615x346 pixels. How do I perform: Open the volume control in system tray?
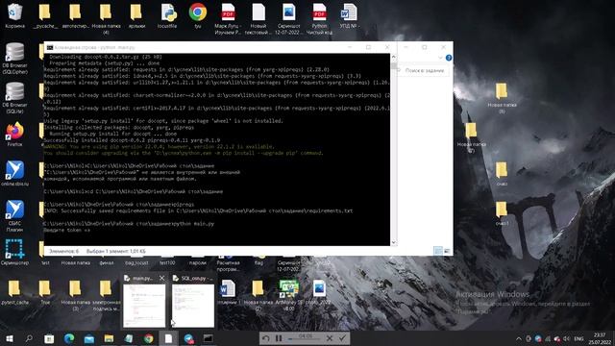(567, 338)
